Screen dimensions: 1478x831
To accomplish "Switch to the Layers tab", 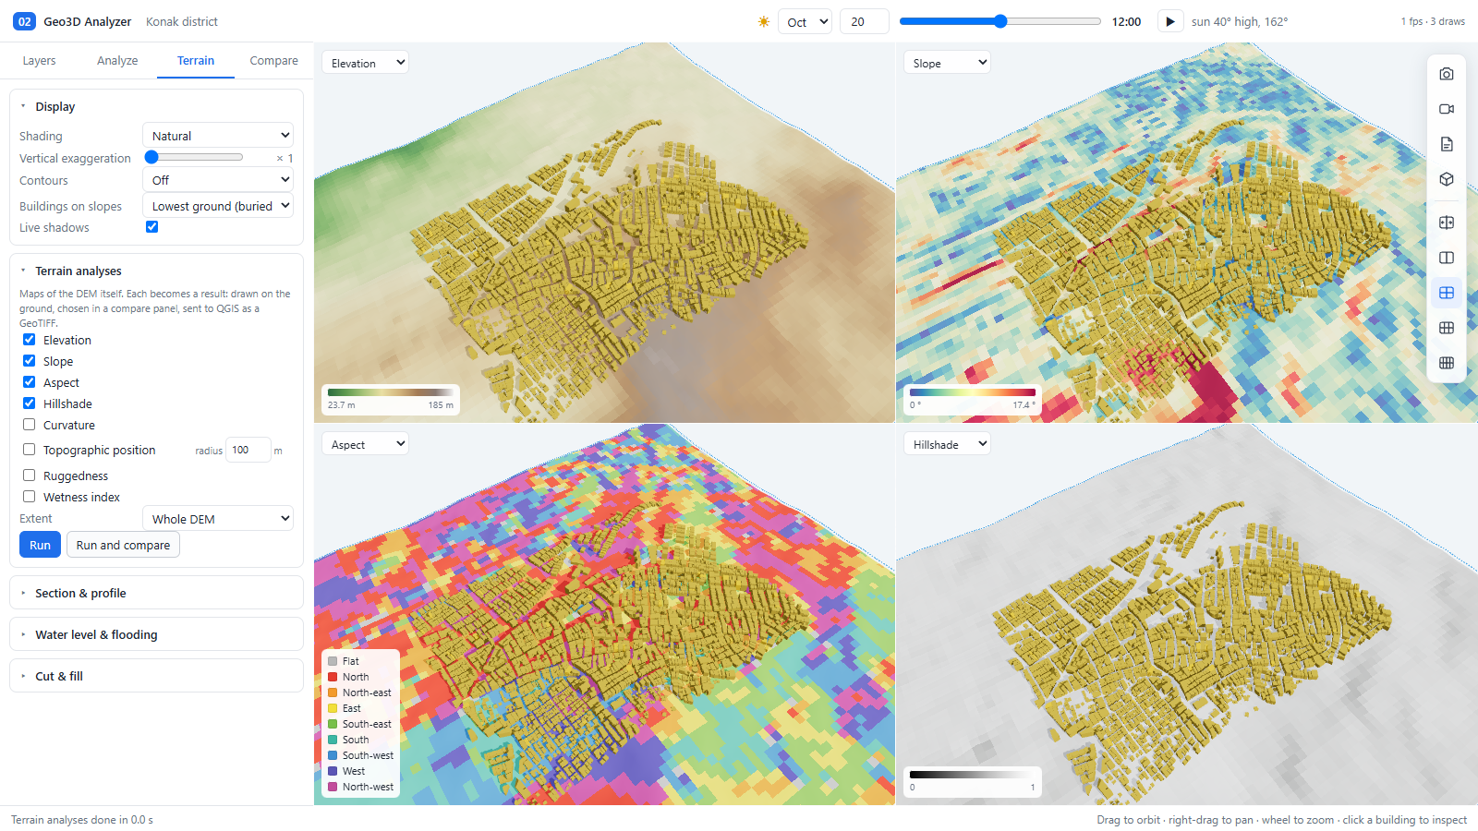I will click(39, 60).
